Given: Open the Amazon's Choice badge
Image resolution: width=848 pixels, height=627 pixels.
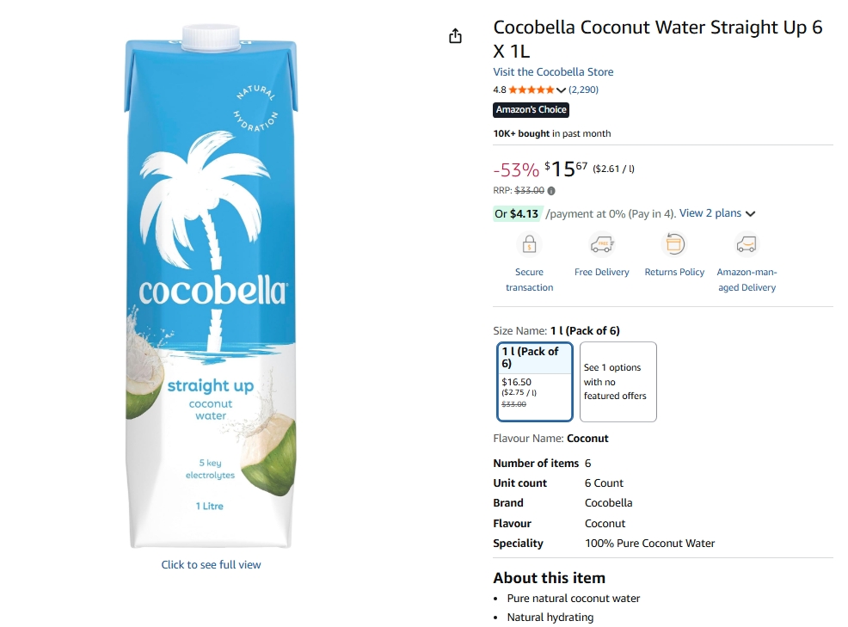Looking at the screenshot, I should click(531, 110).
